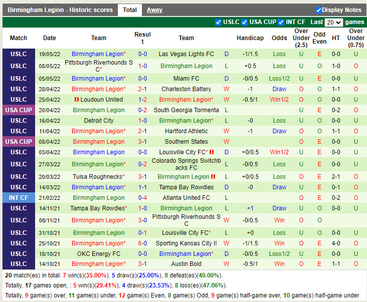Open Las Vegas Lights FC team link
This screenshot has height=302, width=367.
tap(186, 54)
